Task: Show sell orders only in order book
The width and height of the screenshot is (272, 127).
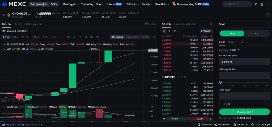Action: [x=175, y=31]
